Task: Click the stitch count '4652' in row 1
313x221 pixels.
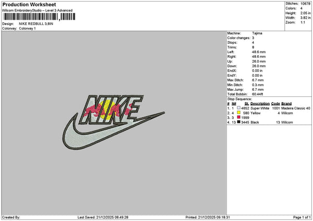Action: click(x=245, y=108)
